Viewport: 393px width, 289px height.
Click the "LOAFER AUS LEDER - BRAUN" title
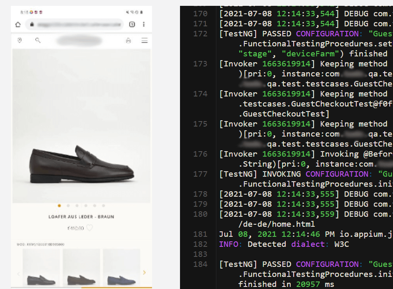[81, 217]
